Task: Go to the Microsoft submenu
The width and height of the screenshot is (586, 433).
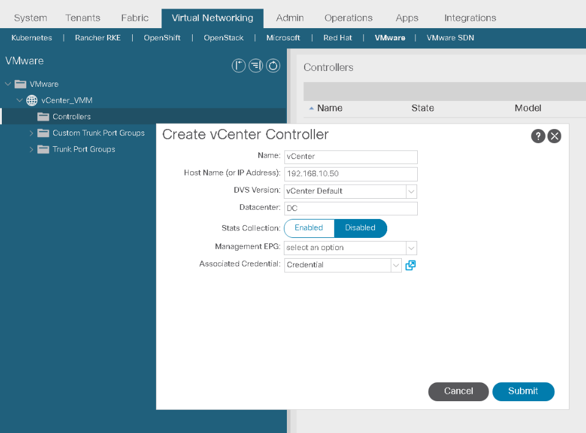Action: (283, 38)
